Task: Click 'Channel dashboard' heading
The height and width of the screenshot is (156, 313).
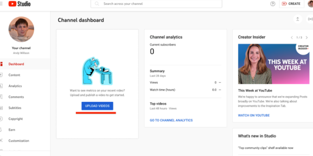Action: pyautogui.click(x=81, y=20)
